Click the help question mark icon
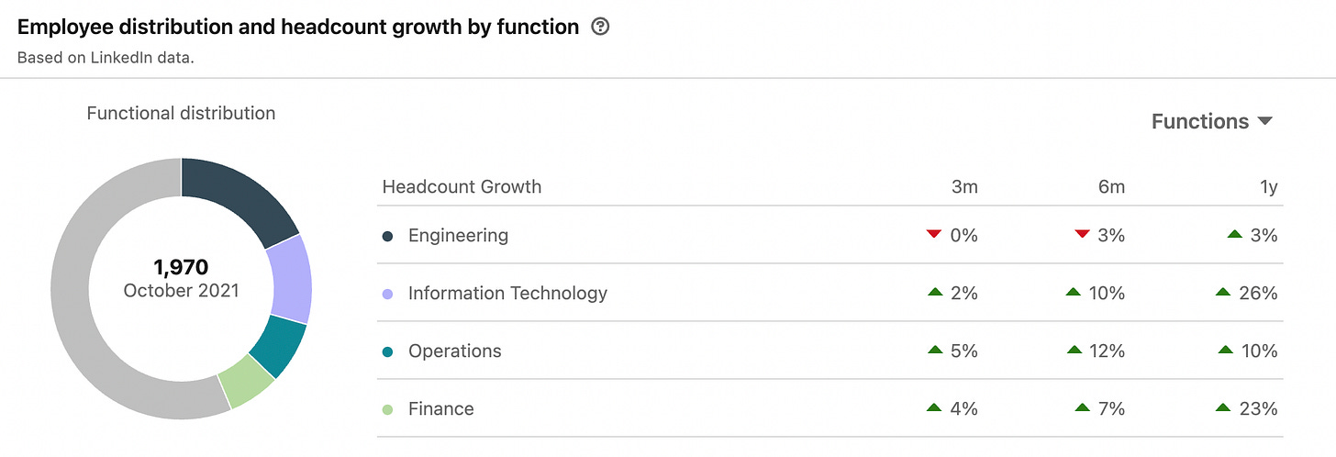 tap(601, 28)
